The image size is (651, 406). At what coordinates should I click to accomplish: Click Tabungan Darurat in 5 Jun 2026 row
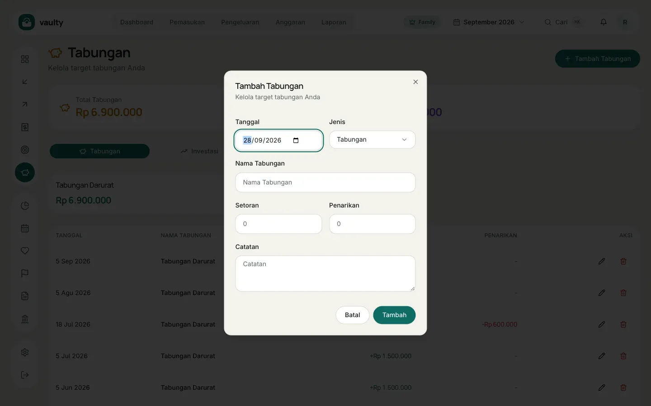click(188, 388)
